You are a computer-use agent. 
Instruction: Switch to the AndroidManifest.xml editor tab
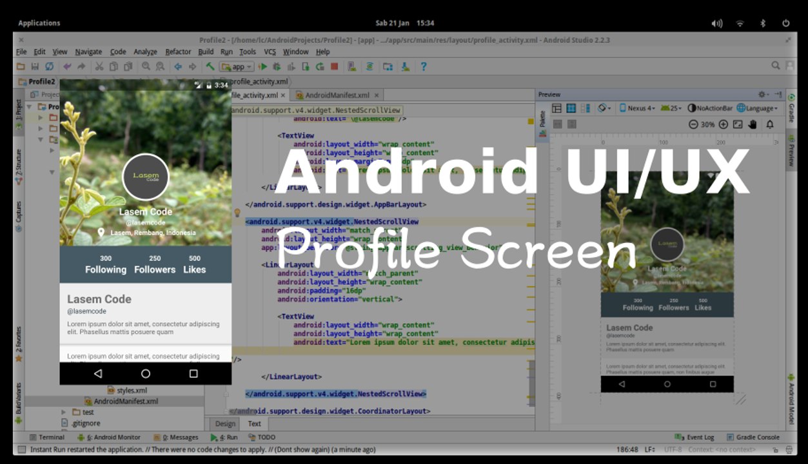tap(337, 95)
